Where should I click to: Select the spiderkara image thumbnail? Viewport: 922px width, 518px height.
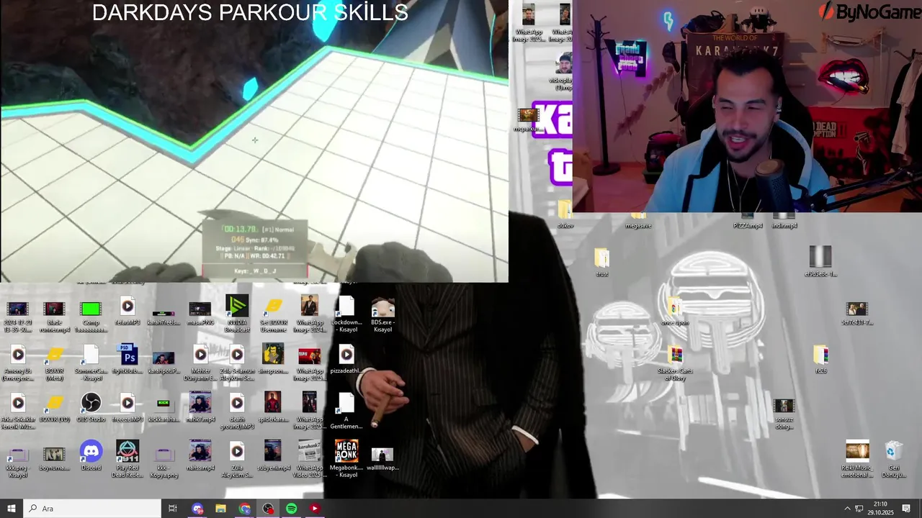(273, 403)
